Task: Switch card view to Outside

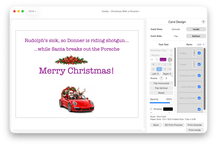Action: [x=176, y=29]
